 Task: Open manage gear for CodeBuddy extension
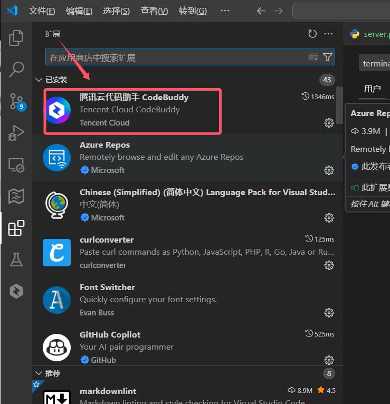pyautogui.click(x=329, y=123)
